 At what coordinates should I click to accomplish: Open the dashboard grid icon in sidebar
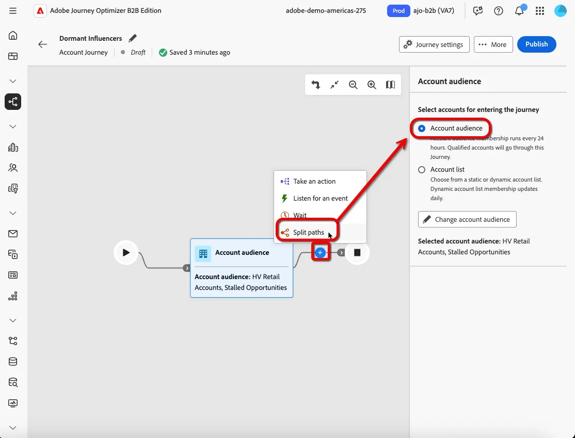click(13, 56)
